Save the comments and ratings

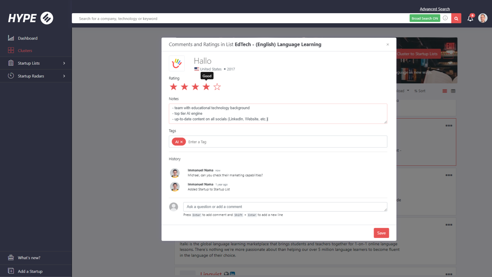pos(381,233)
